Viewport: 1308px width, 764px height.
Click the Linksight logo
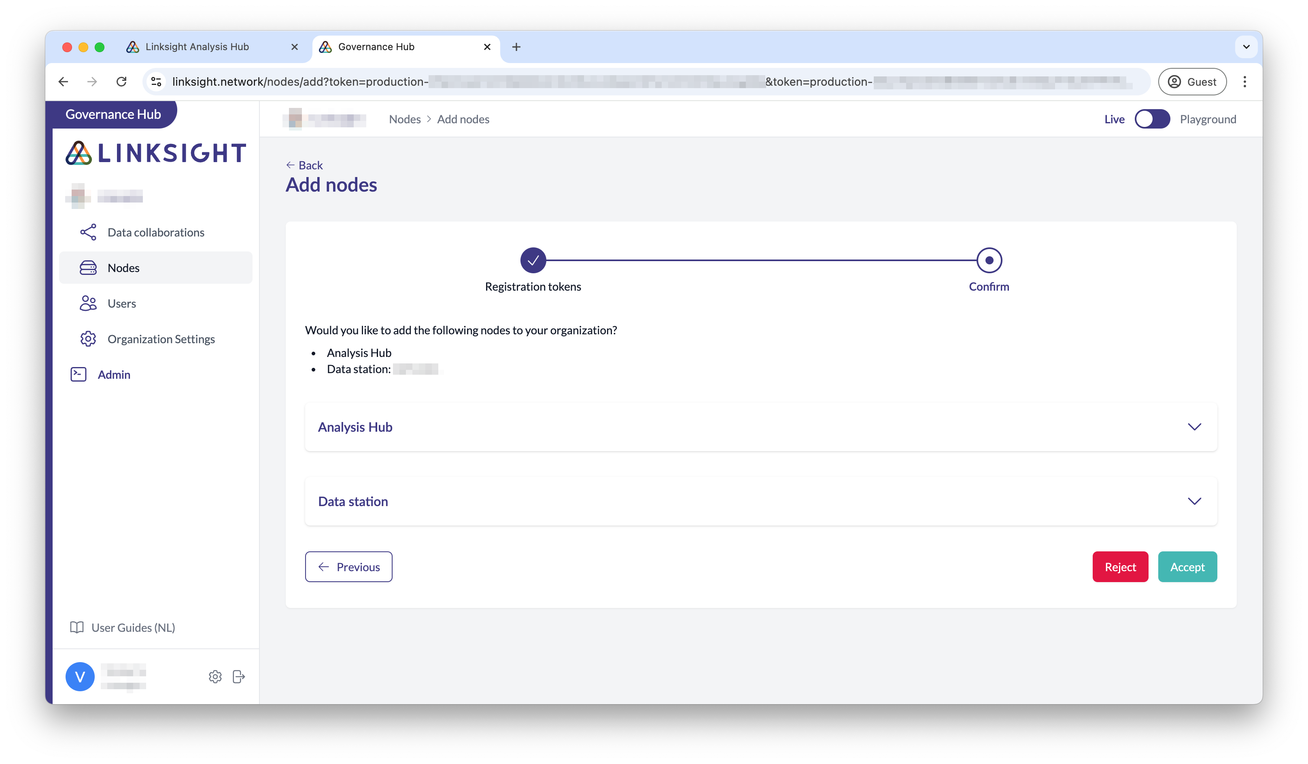156,153
